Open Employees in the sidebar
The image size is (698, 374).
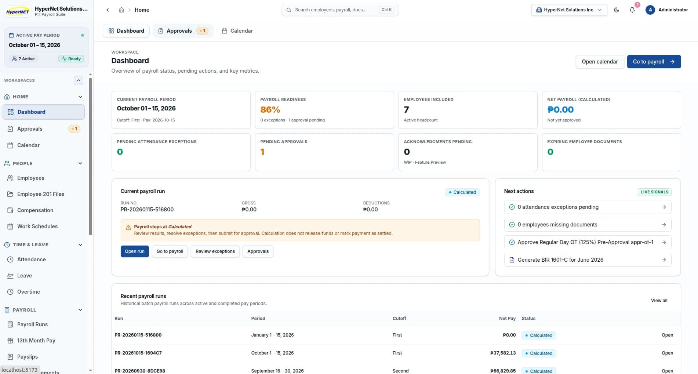point(44,178)
